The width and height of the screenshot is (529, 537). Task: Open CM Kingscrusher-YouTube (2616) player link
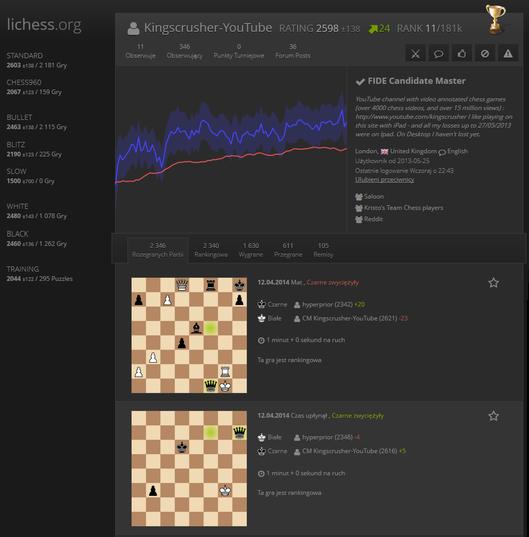point(350,452)
